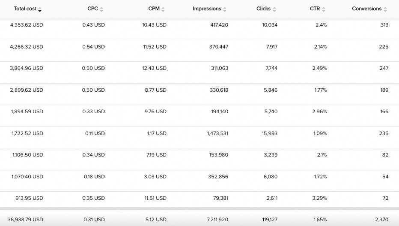Click the Clicks column sort arrows
This screenshot has height=226, width=399.
point(274,9)
